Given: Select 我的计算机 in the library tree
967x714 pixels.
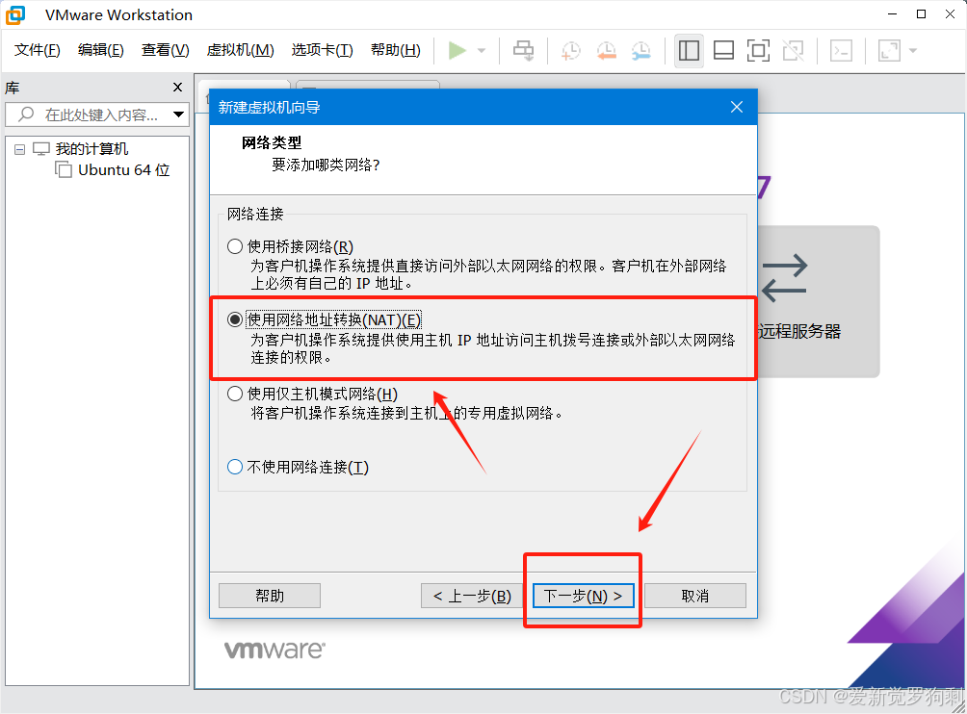Looking at the screenshot, I should click(x=91, y=149).
